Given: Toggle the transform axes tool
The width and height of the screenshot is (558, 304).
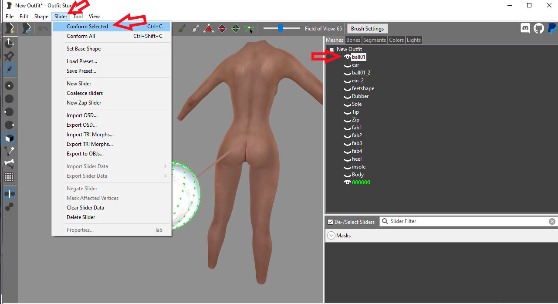Looking at the screenshot, I should 9,43.
